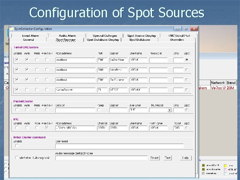Click the PacketCluster Caption field
The width and height of the screenshot is (240, 180).
pyautogui.click(x=118, y=110)
